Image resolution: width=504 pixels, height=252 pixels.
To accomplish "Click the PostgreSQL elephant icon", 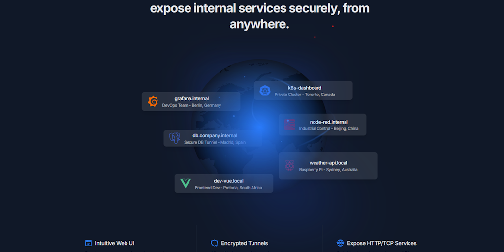I will tap(175, 138).
